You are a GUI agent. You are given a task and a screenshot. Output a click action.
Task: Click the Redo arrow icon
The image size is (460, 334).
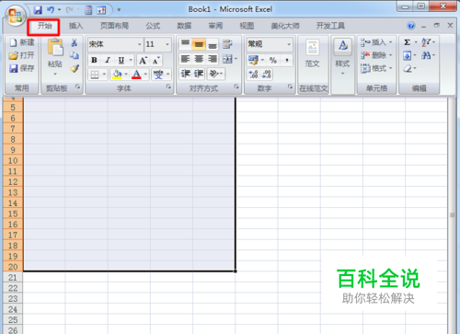tap(69, 10)
